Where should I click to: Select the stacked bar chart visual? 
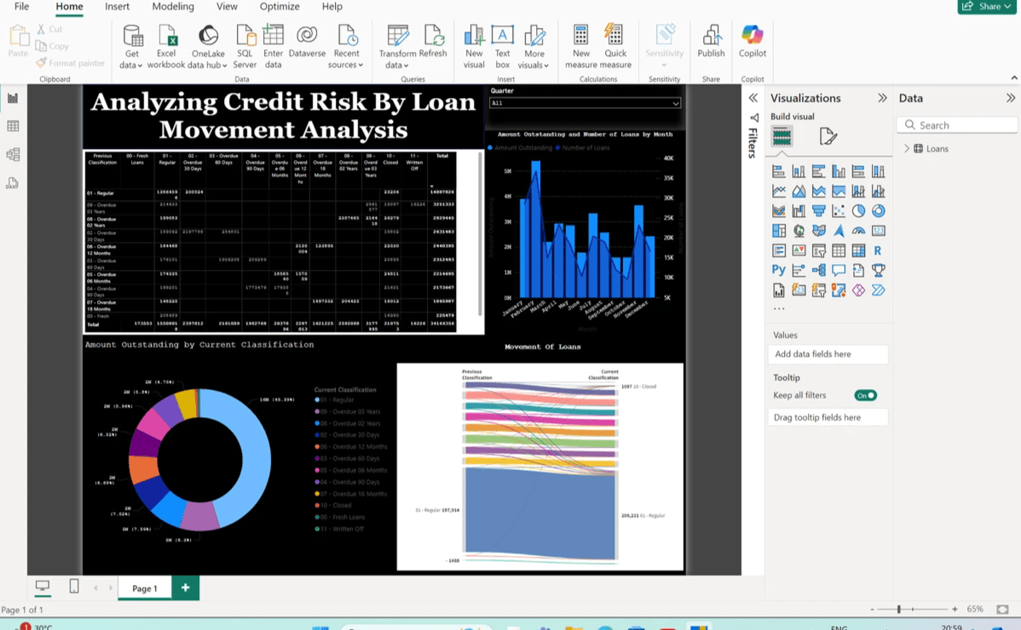[779, 172]
